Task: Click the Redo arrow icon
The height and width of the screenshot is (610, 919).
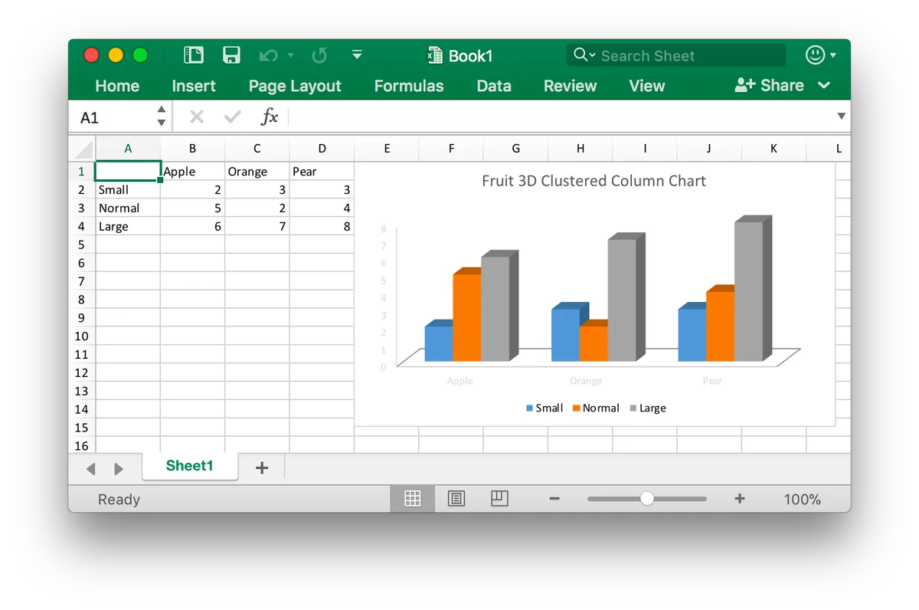Action: pyautogui.click(x=320, y=55)
